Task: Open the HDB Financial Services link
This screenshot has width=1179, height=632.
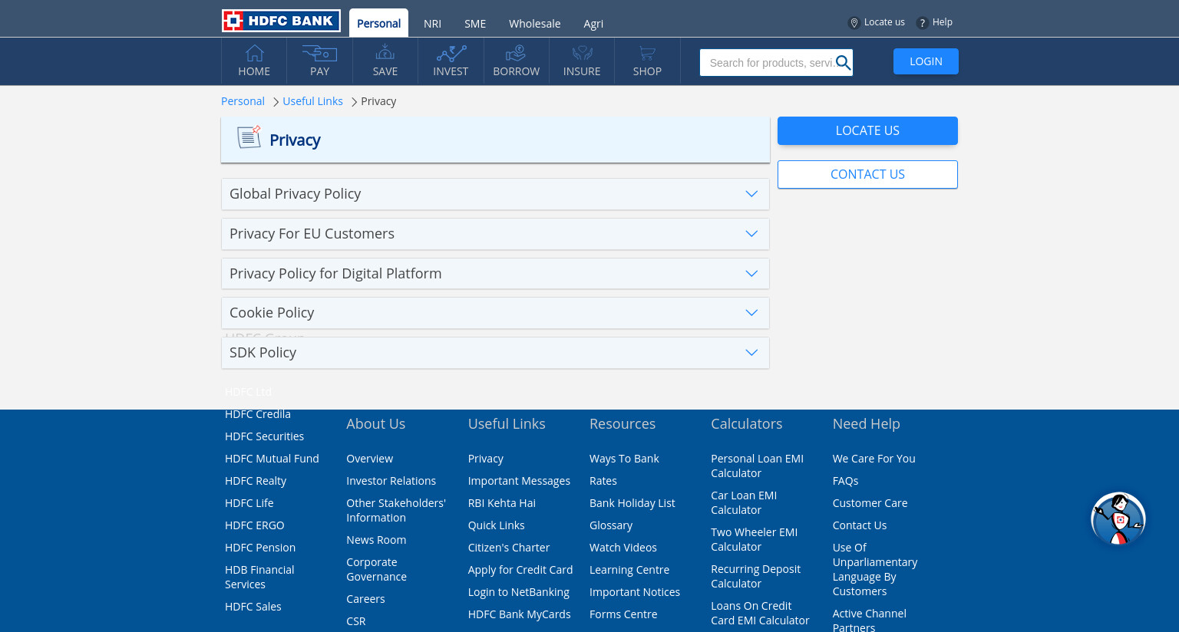Action: point(259,577)
